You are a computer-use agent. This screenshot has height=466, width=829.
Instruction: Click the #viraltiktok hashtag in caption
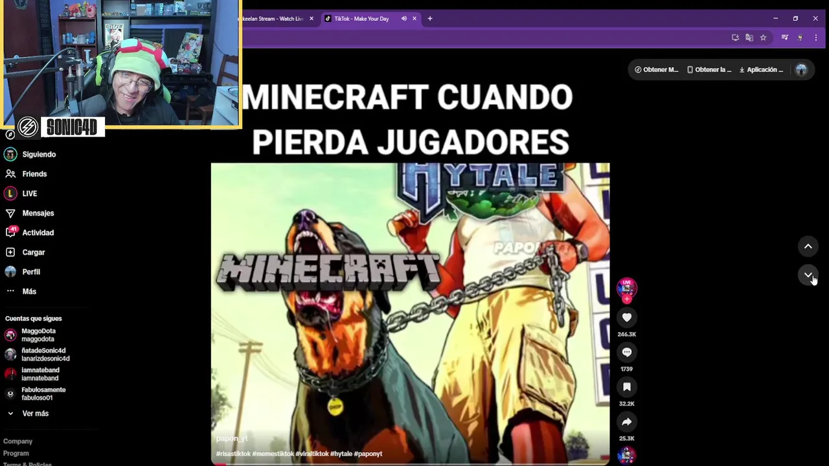(x=312, y=454)
